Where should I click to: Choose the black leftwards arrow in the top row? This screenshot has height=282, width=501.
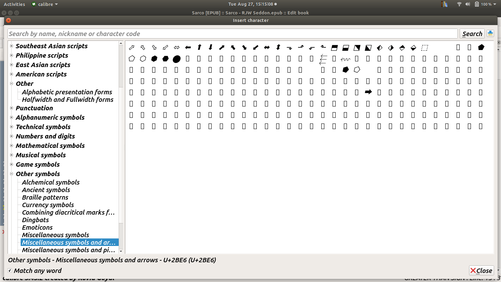tap(188, 48)
